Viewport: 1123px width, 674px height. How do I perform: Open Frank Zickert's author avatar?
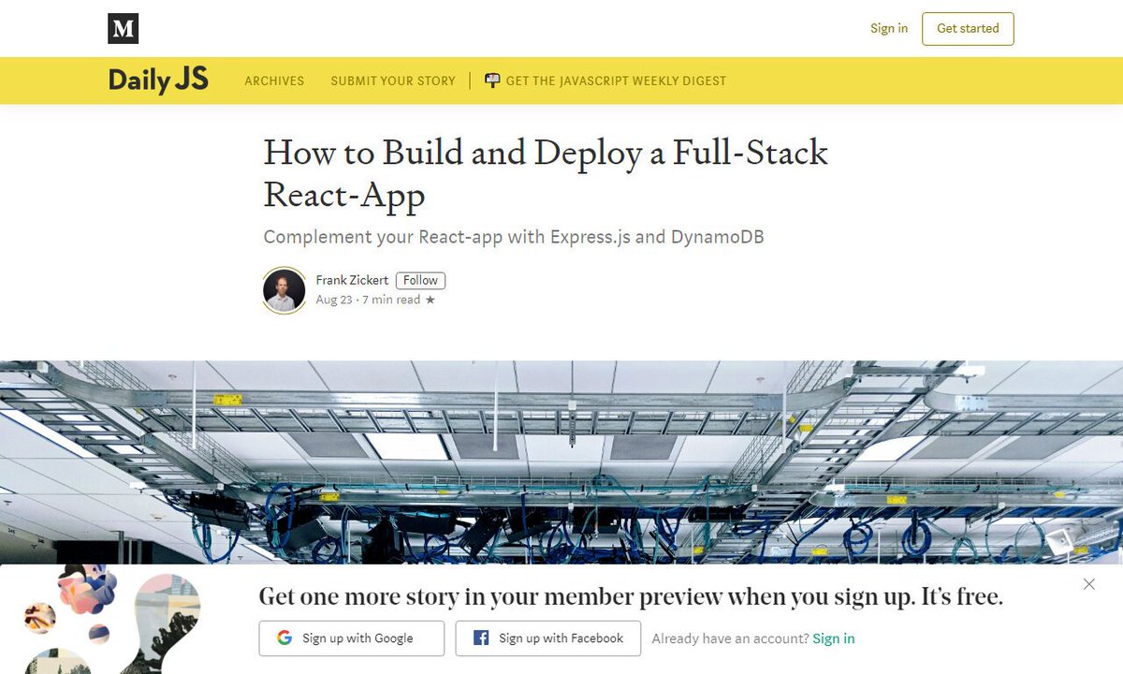coord(284,290)
